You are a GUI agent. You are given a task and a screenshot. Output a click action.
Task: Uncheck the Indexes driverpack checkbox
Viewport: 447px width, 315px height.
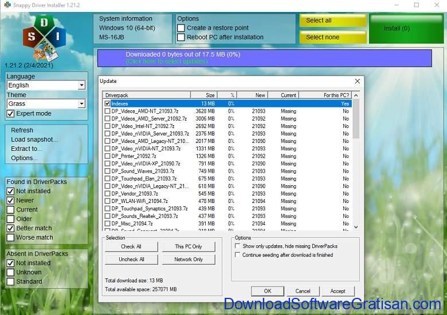[x=108, y=103]
